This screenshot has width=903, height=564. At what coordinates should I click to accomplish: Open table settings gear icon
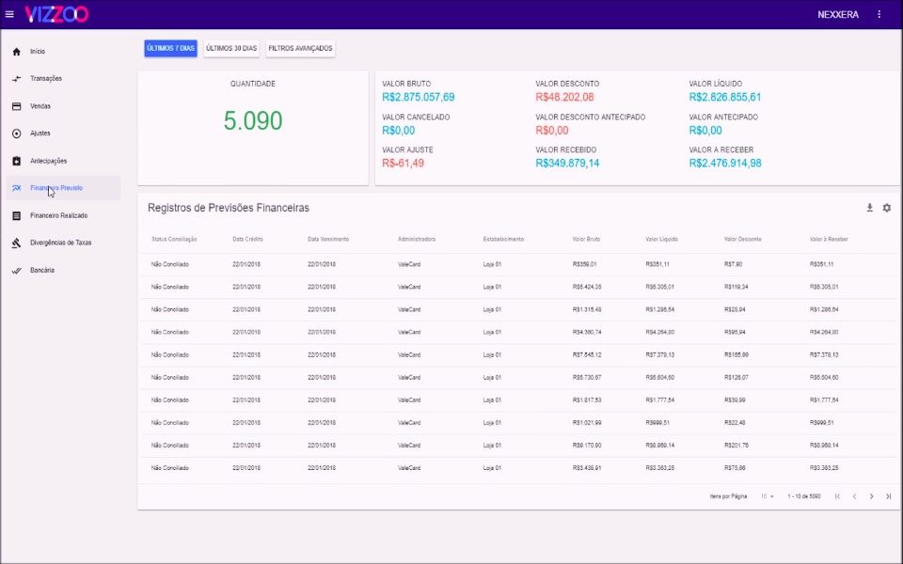[887, 208]
